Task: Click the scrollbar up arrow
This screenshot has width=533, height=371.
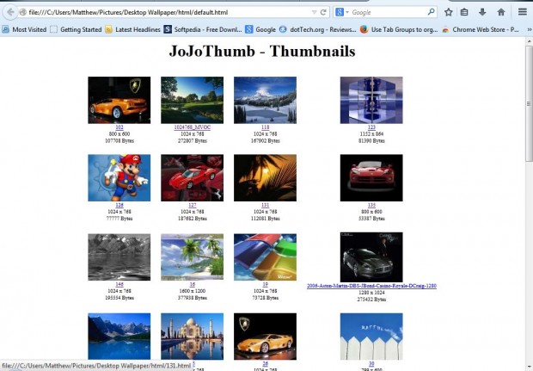Action: (x=529, y=40)
